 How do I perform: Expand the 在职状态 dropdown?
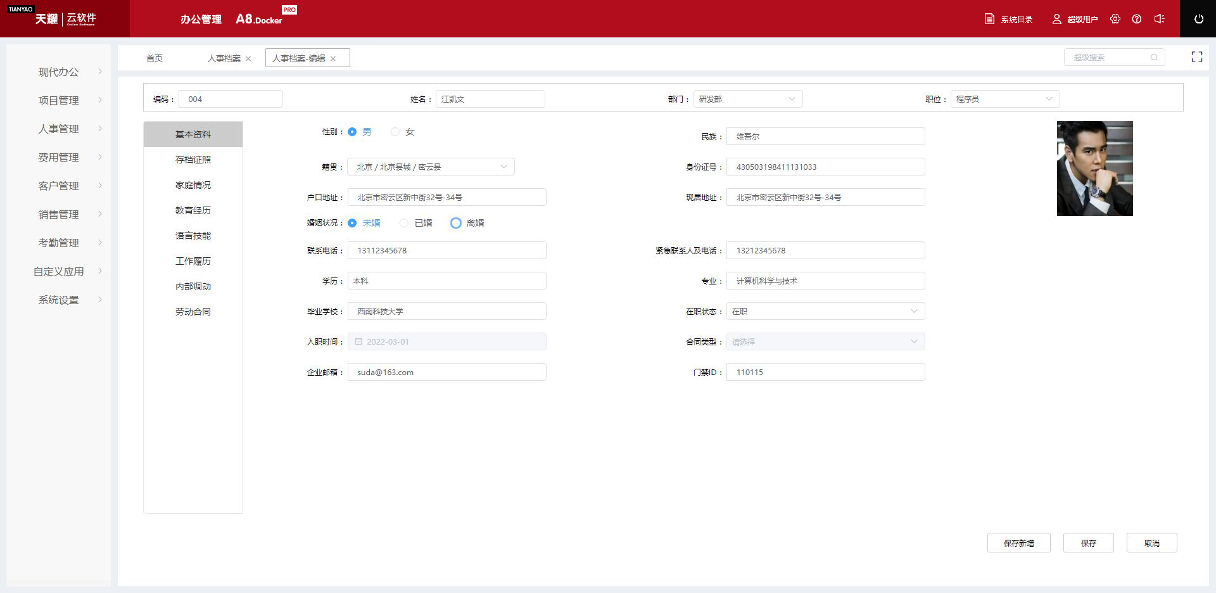(x=825, y=311)
